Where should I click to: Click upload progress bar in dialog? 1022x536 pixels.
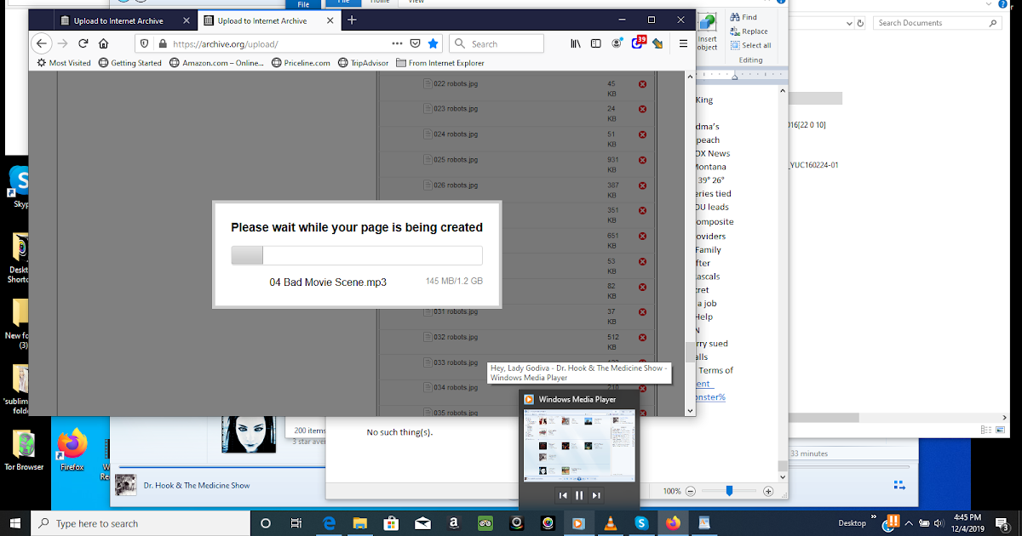click(x=357, y=255)
